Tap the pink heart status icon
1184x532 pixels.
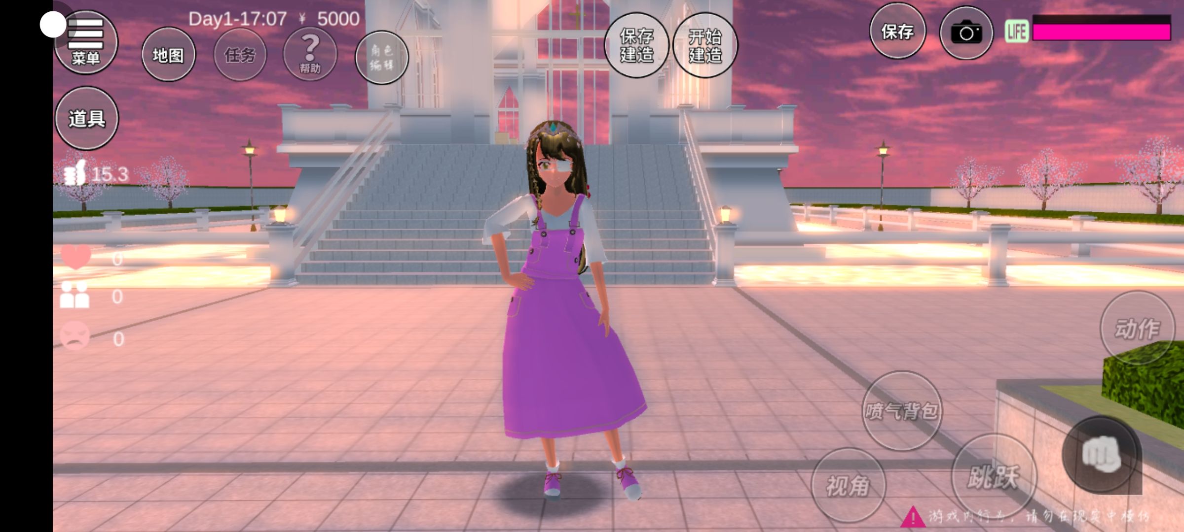[75, 257]
